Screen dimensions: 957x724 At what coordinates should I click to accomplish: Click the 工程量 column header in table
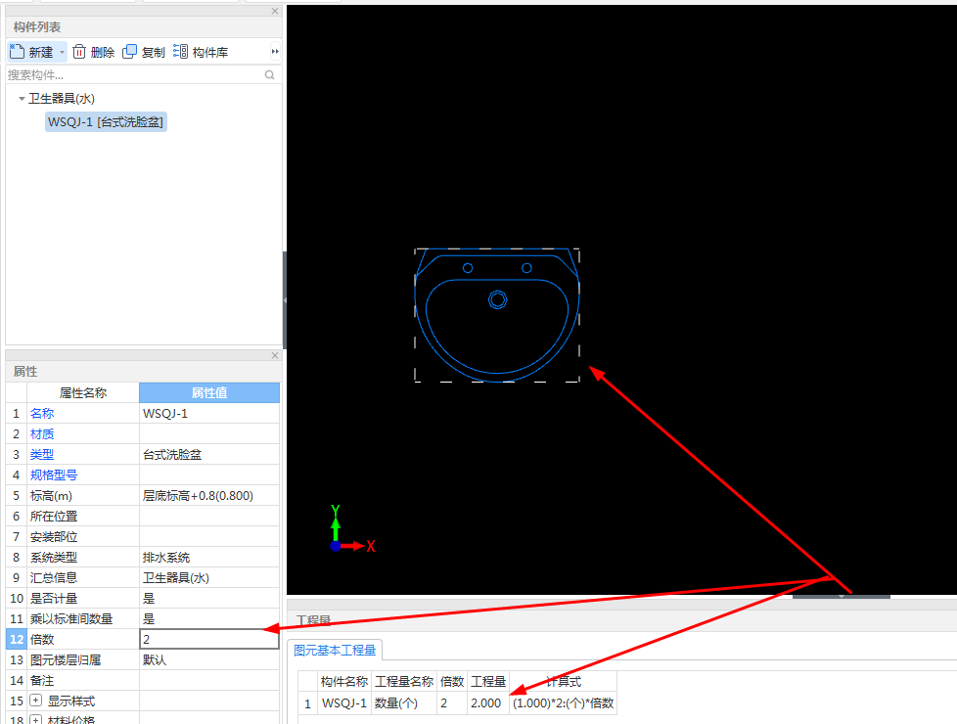pos(488,681)
